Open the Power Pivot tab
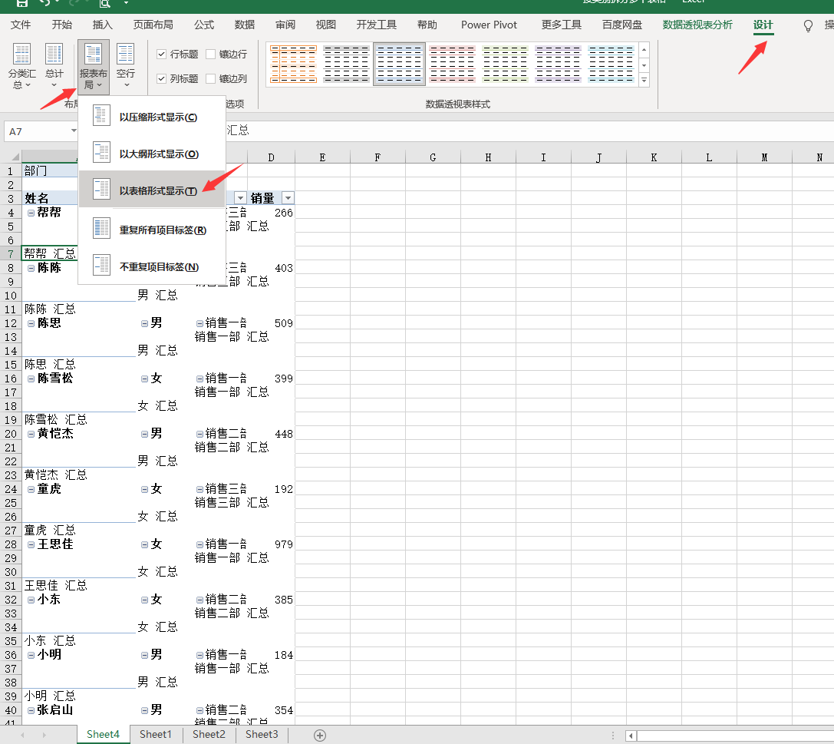This screenshot has width=834, height=744. pos(489,25)
